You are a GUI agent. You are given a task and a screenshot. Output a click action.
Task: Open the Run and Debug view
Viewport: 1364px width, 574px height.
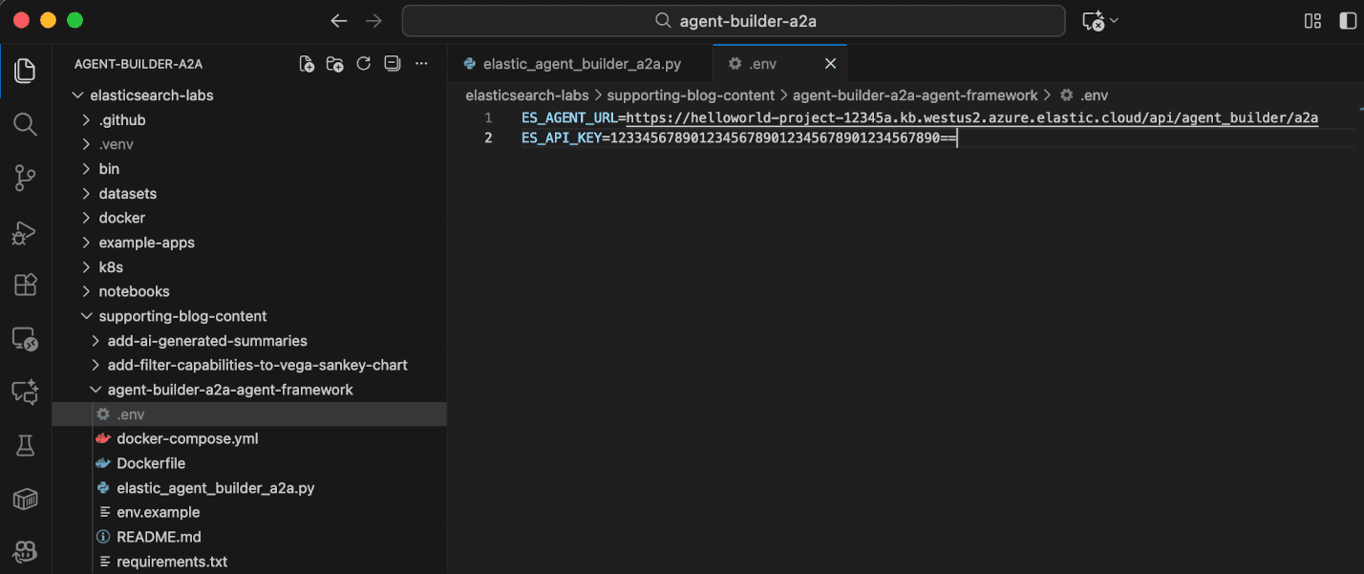[x=25, y=232]
